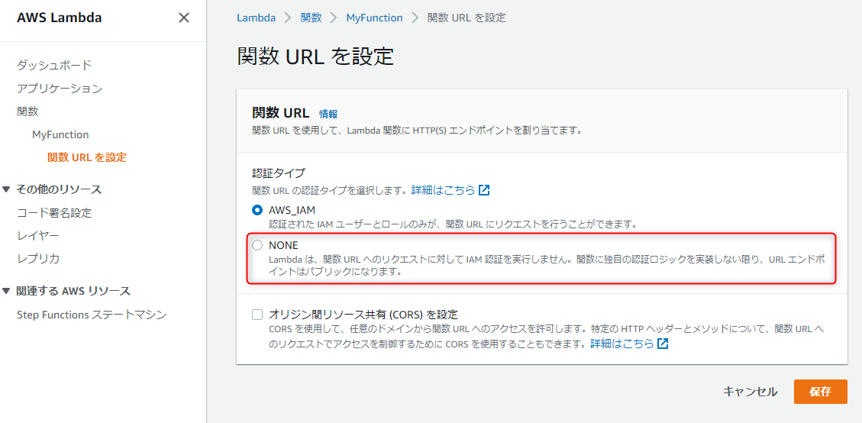Select 関数 URL を設定 in the sidebar

coord(87,157)
